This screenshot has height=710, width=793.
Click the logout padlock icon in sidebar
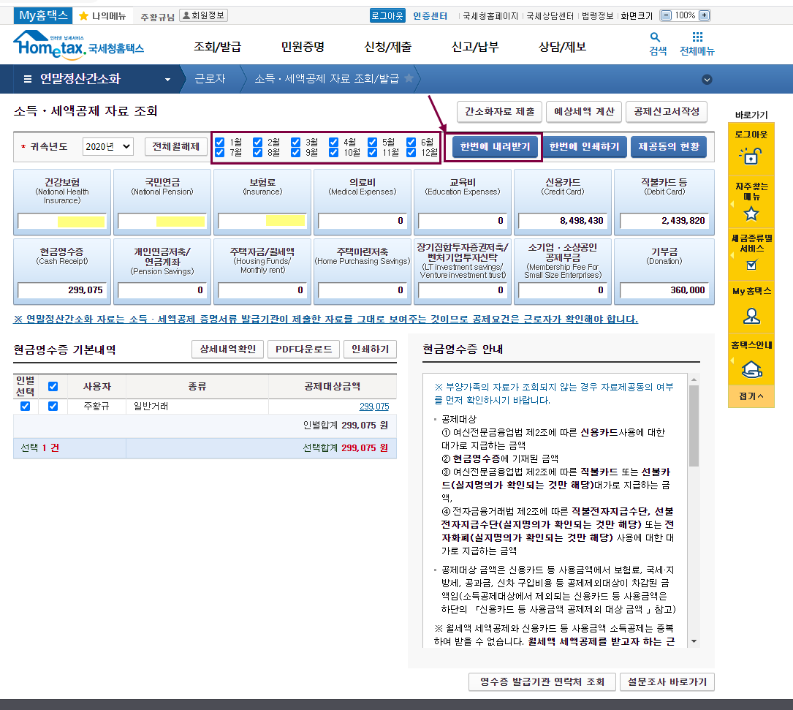[x=751, y=156]
